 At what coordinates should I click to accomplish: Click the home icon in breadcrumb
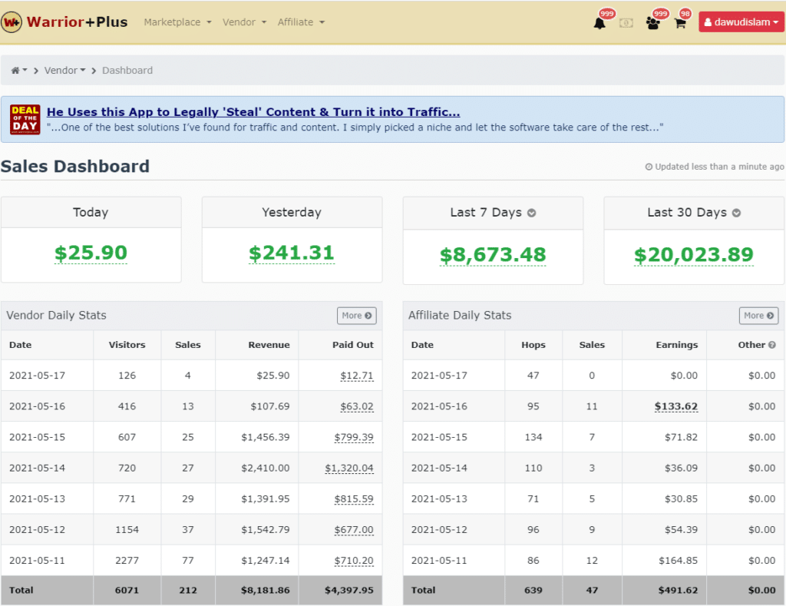coord(15,70)
